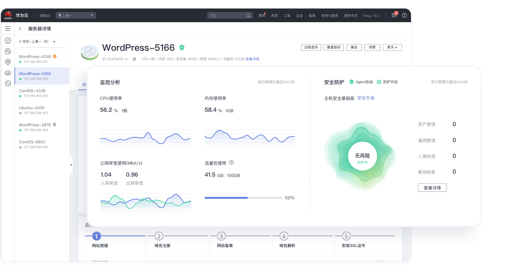Select step 5 安装SSL证书 tab
Screen dimensions: 514x273
(x=366, y=241)
